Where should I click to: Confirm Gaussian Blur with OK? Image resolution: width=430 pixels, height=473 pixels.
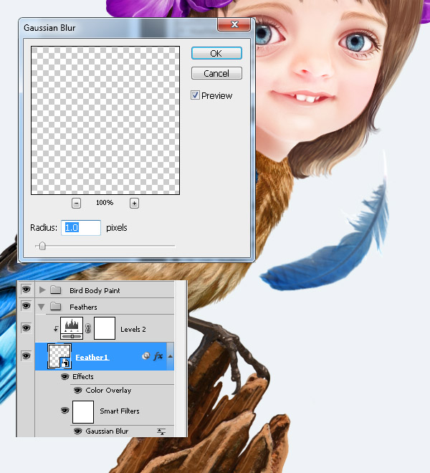[216, 54]
